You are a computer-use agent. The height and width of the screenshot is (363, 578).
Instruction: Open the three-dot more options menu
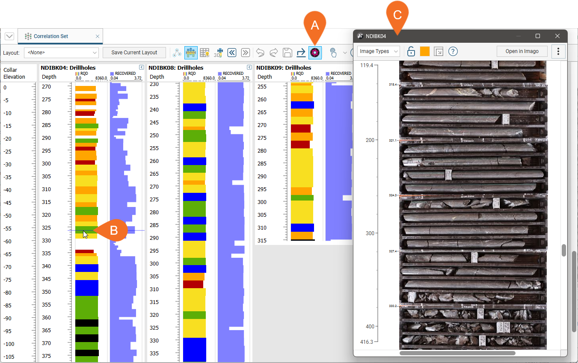pyautogui.click(x=558, y=51)
